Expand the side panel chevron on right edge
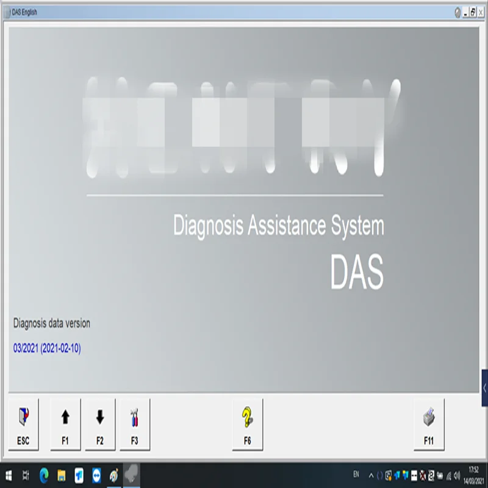Viewport: 488px width, 488px height. tap(484, 388)
